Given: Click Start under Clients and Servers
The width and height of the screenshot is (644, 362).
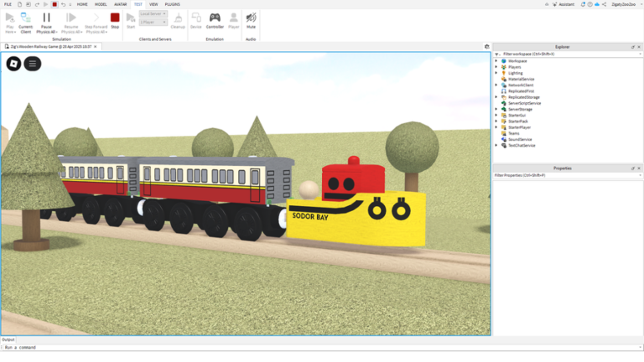Looking at the screenshot, I should (x=131, y=20).
